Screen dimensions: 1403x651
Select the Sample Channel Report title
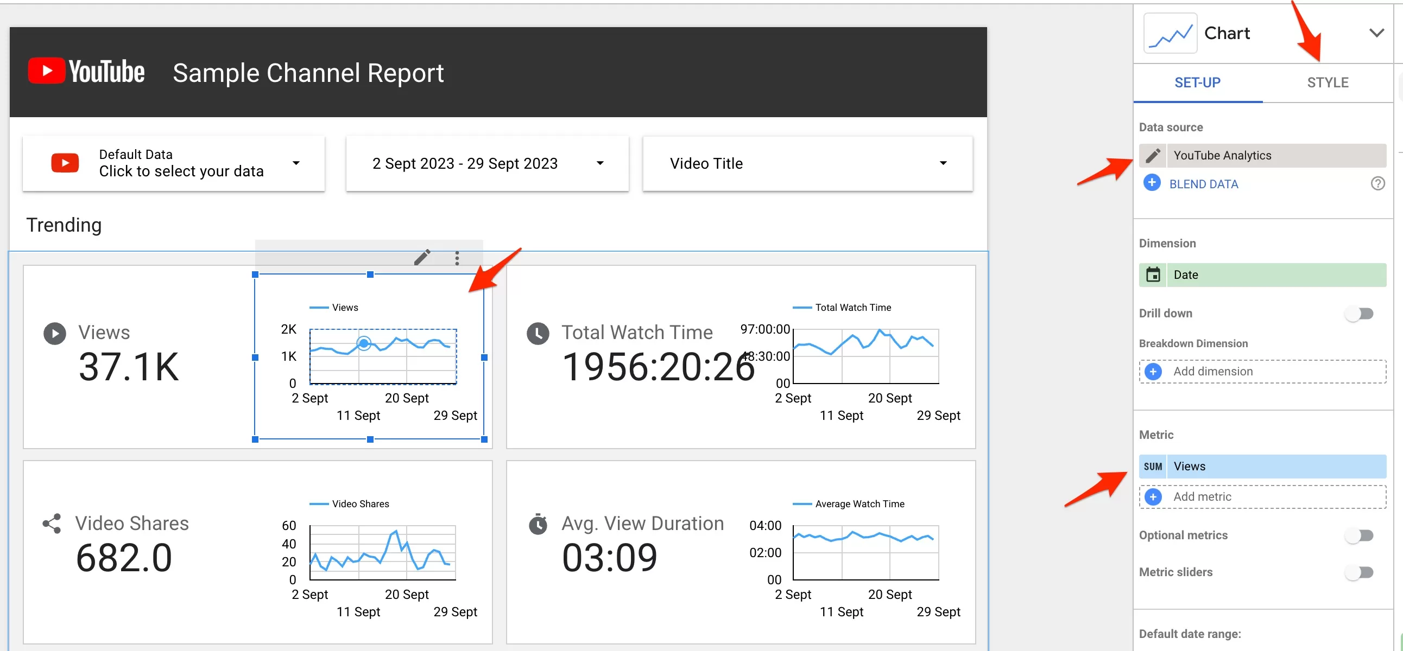(308, 73)
